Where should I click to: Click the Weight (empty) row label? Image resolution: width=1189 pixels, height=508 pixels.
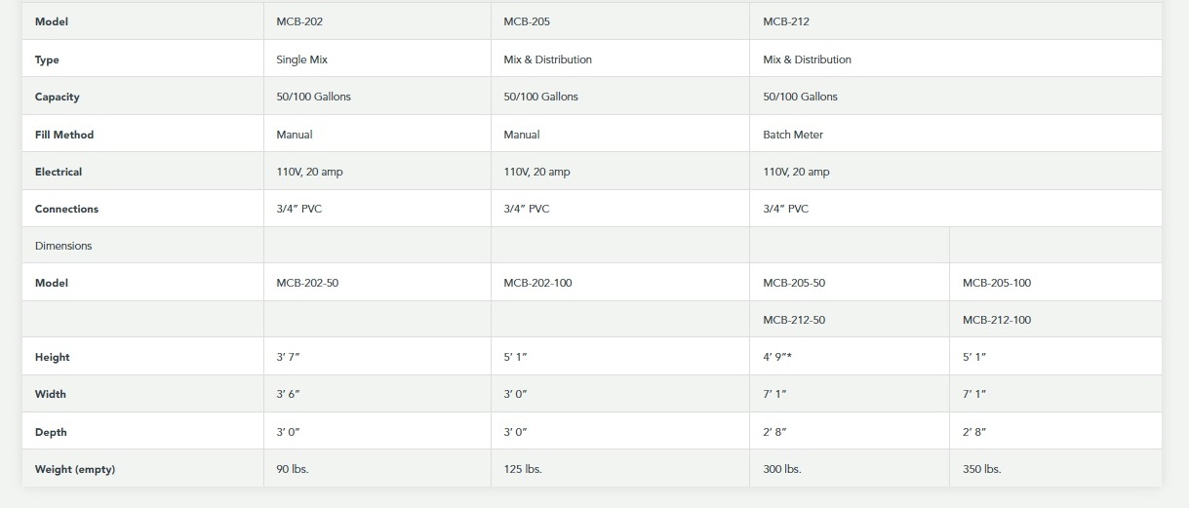coord(75,469)
